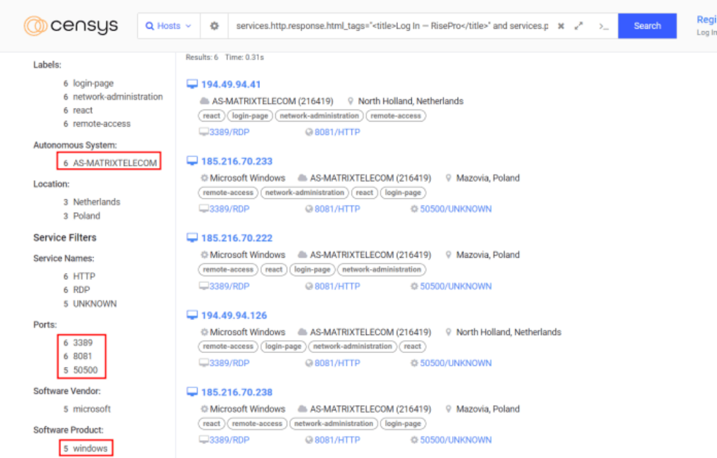Open the query console icon
This screenshot has width=717, height=458.
[604, 27]
